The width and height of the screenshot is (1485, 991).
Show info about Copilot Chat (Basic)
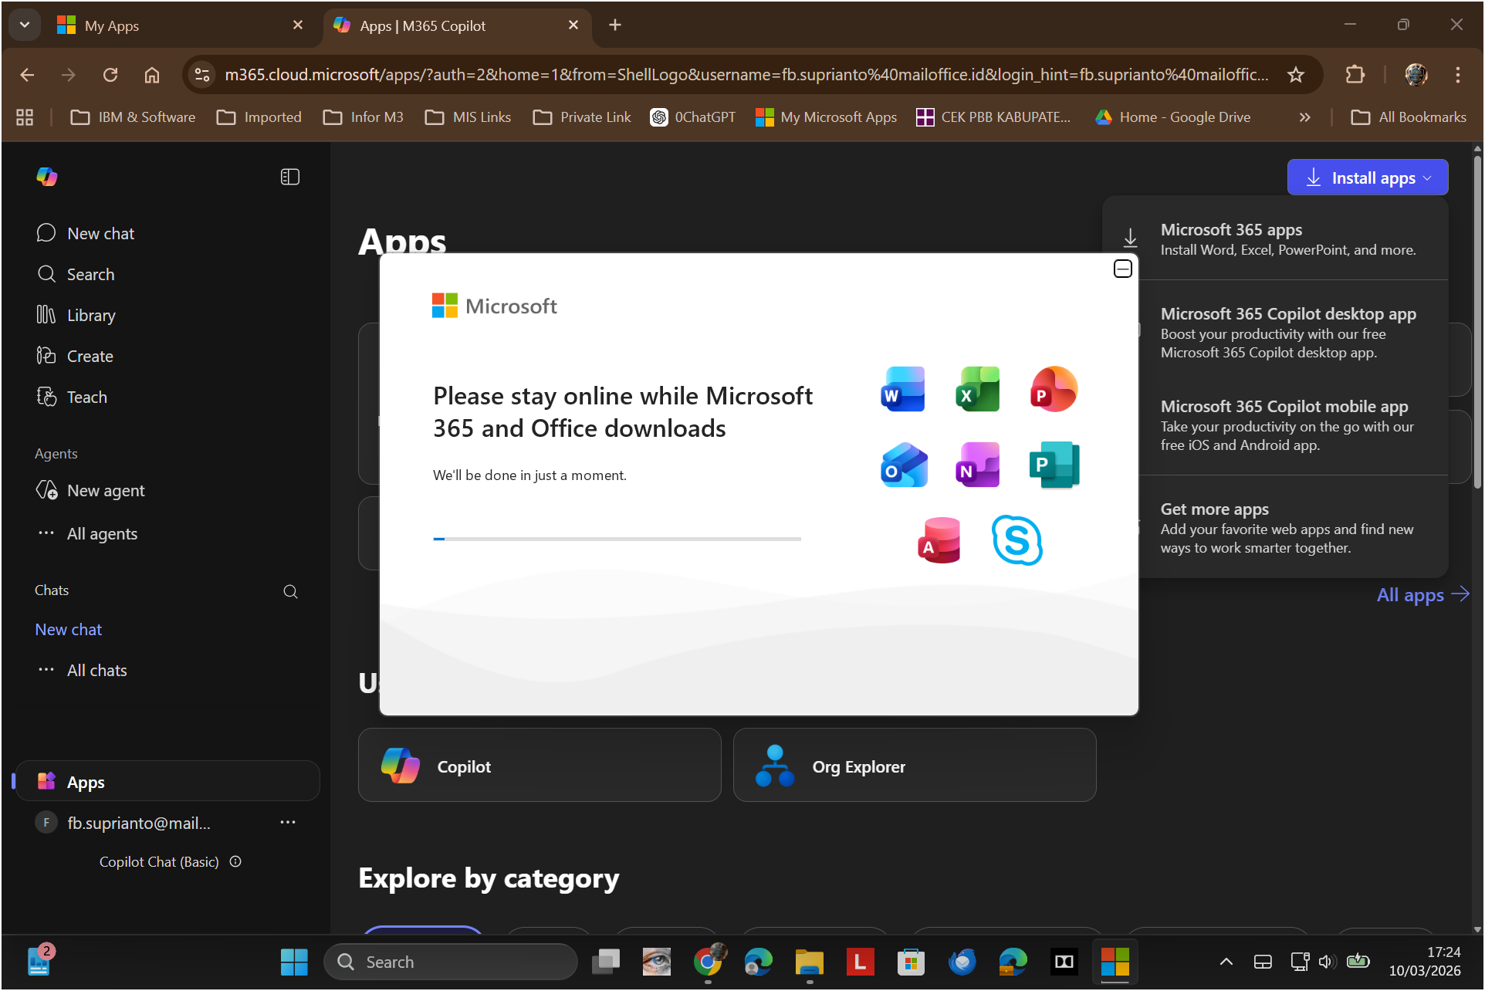click(x=235, y=861)
